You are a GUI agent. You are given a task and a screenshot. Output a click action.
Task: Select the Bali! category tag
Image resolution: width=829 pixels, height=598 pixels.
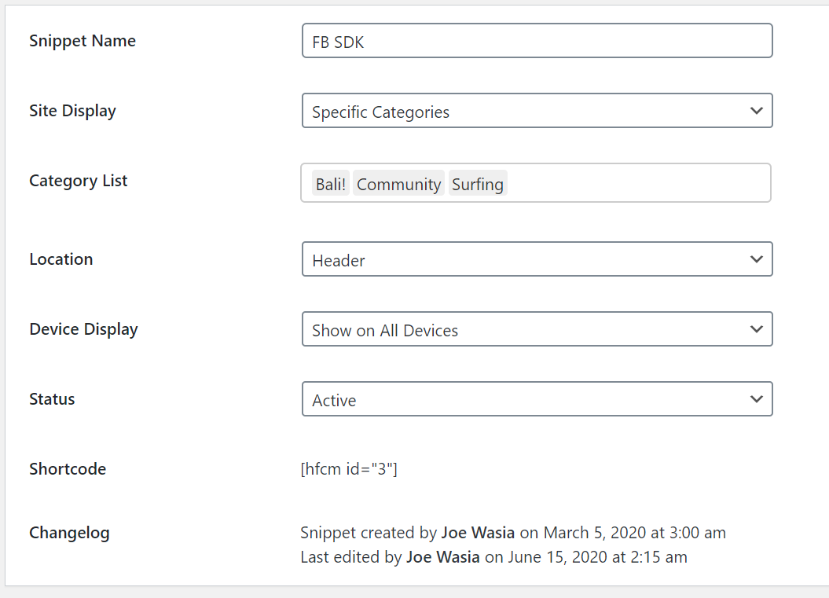(331, 183)
